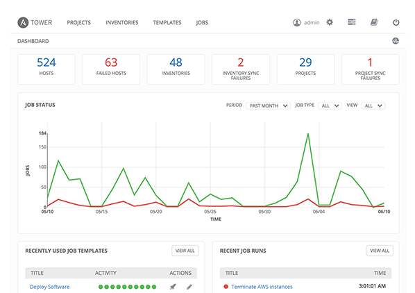Switch to the Templates menu
415x293 pixels.
pyautogui.click(x=167, y=22)
